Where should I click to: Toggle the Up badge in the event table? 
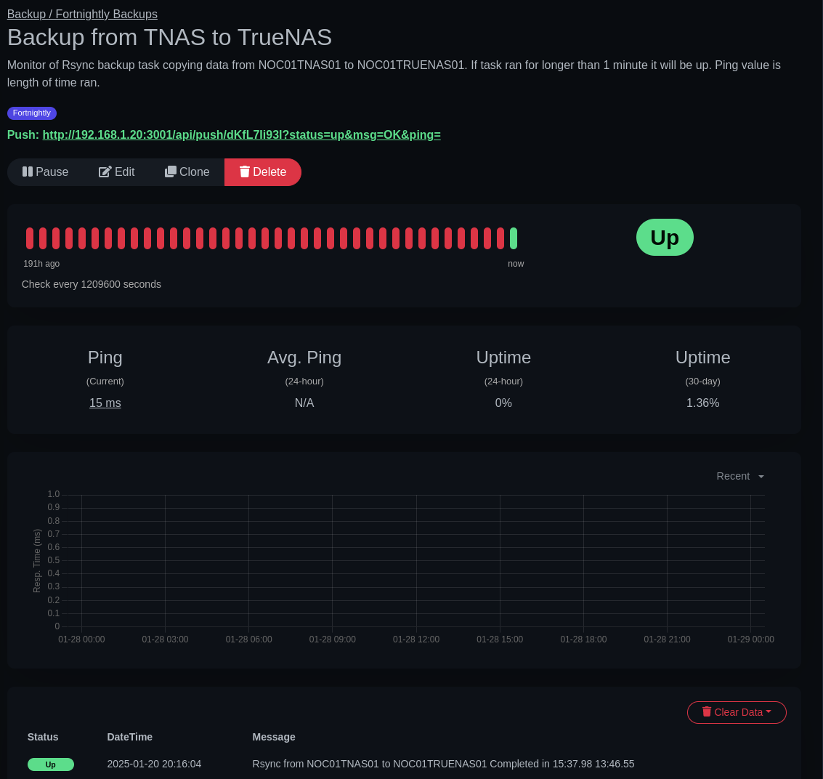[51, 764]
